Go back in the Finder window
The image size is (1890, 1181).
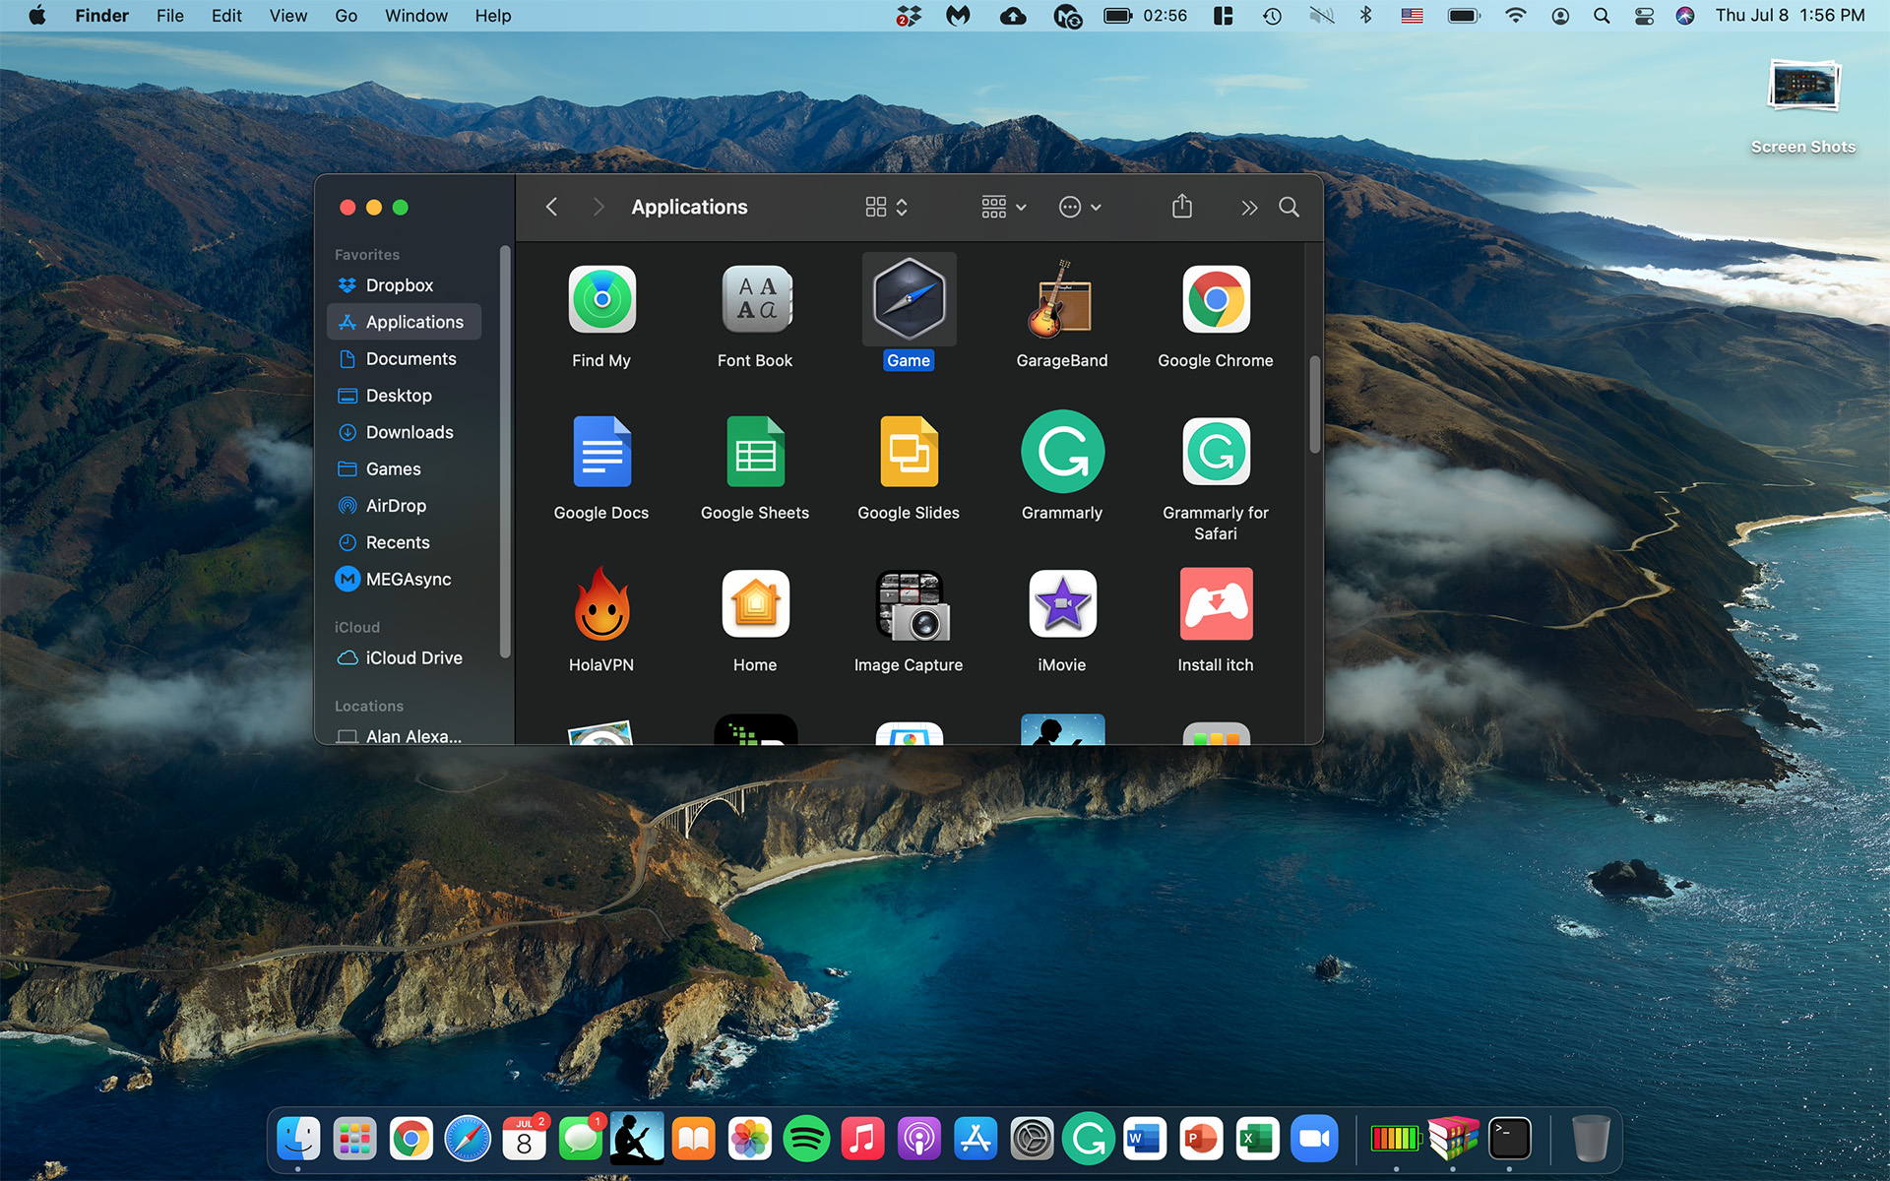(x=551, y=207)
